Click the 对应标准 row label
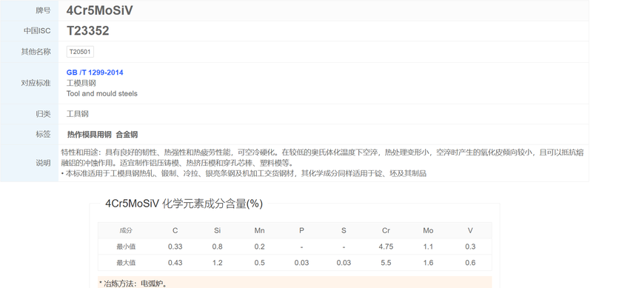Image resolution: width=636 pixels, height=288 pixels. pos(36,83)
